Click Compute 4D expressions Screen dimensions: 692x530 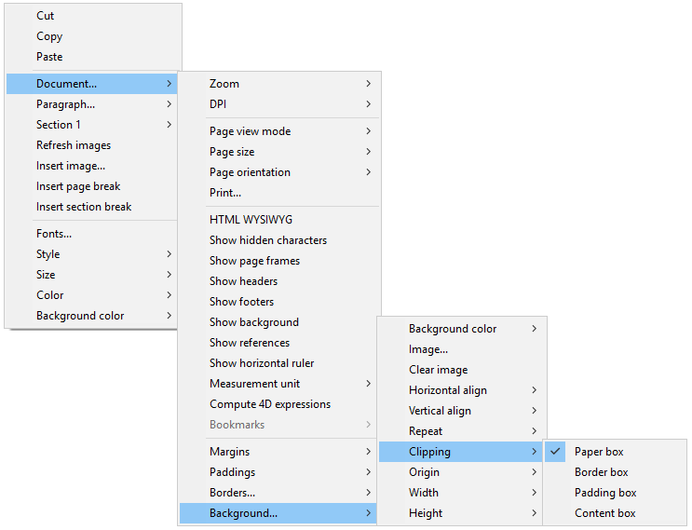coord(269,404)
